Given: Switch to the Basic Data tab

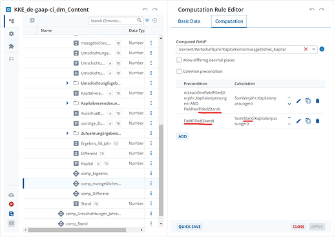Looking at the screenshot, I should pos(189,21).
